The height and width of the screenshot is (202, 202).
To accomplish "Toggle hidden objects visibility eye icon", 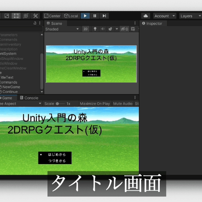I will (124, 29).
